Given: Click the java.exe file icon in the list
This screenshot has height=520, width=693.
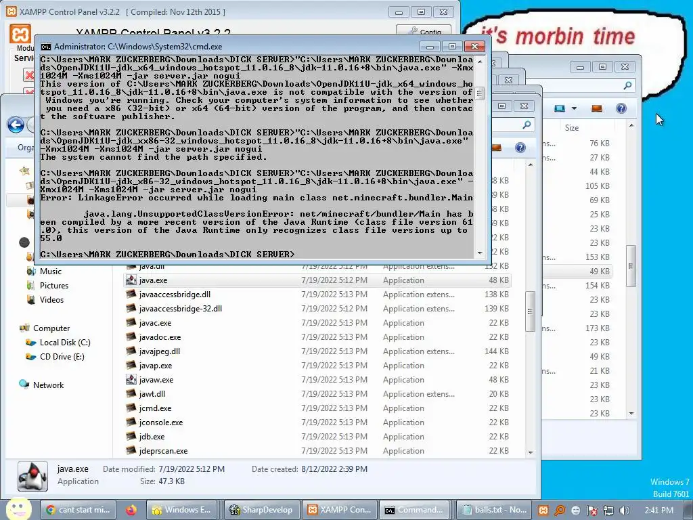Looking at the screenshot, I should (x=131, y=280).
